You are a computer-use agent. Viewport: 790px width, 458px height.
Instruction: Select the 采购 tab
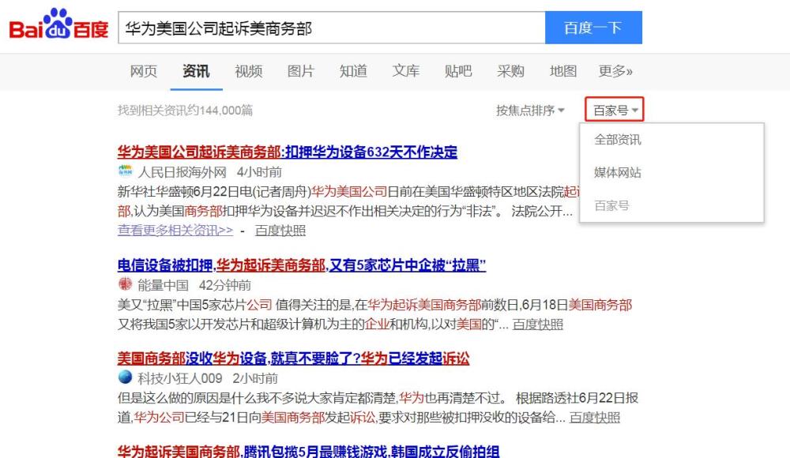click(510, 72)
